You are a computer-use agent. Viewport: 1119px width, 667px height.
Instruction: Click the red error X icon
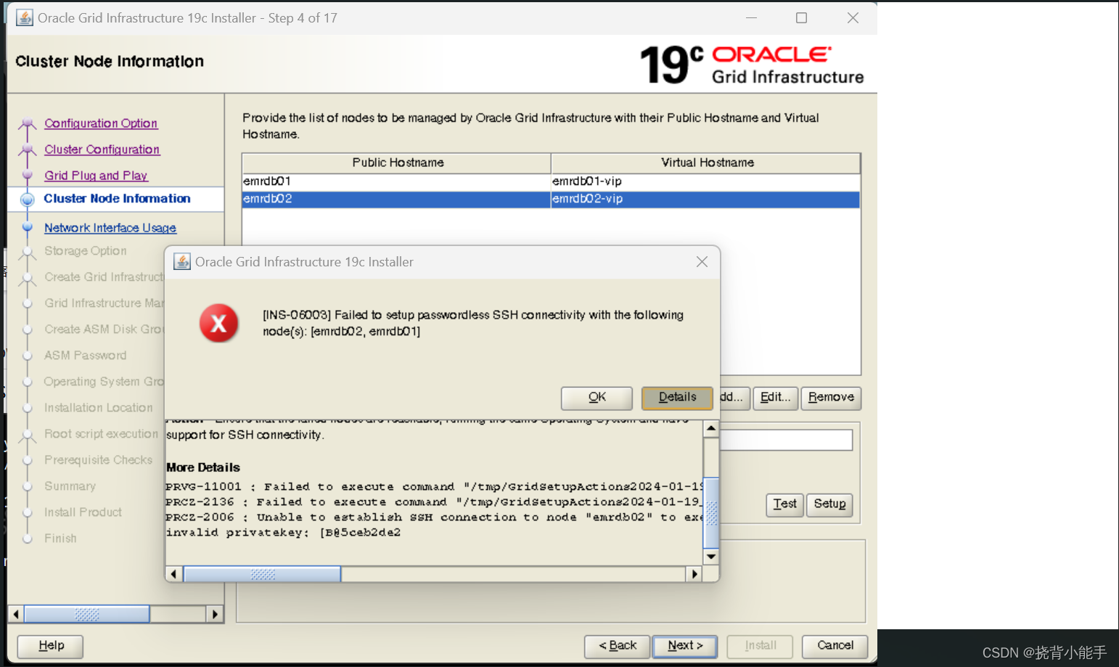218,324
